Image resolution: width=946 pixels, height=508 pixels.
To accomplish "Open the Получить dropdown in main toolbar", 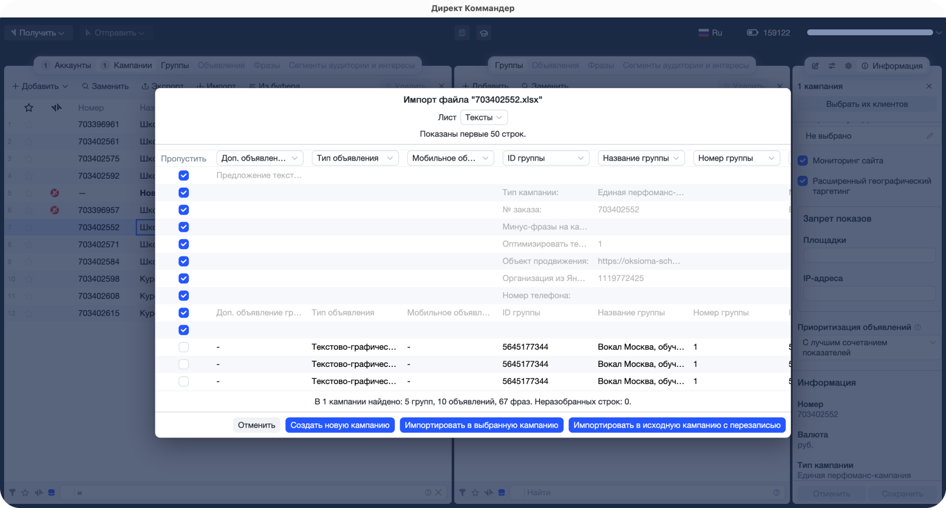I will pos(38,33).
